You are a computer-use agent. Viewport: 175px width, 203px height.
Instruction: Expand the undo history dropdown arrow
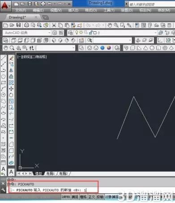coord(93,25)
